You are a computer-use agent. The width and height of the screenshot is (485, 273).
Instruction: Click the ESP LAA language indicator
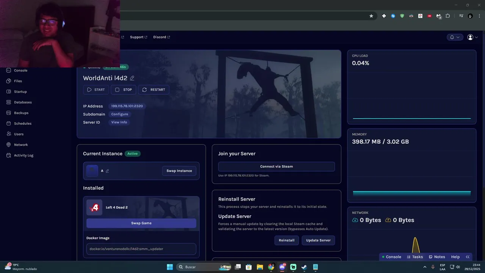(x=443, y=267)
